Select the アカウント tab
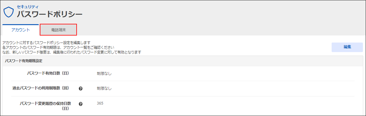 click(x=21, y=30)
